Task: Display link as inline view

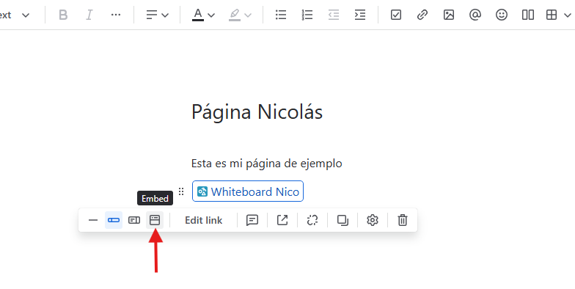Action: pyautogui.click(x=114, y=220)
